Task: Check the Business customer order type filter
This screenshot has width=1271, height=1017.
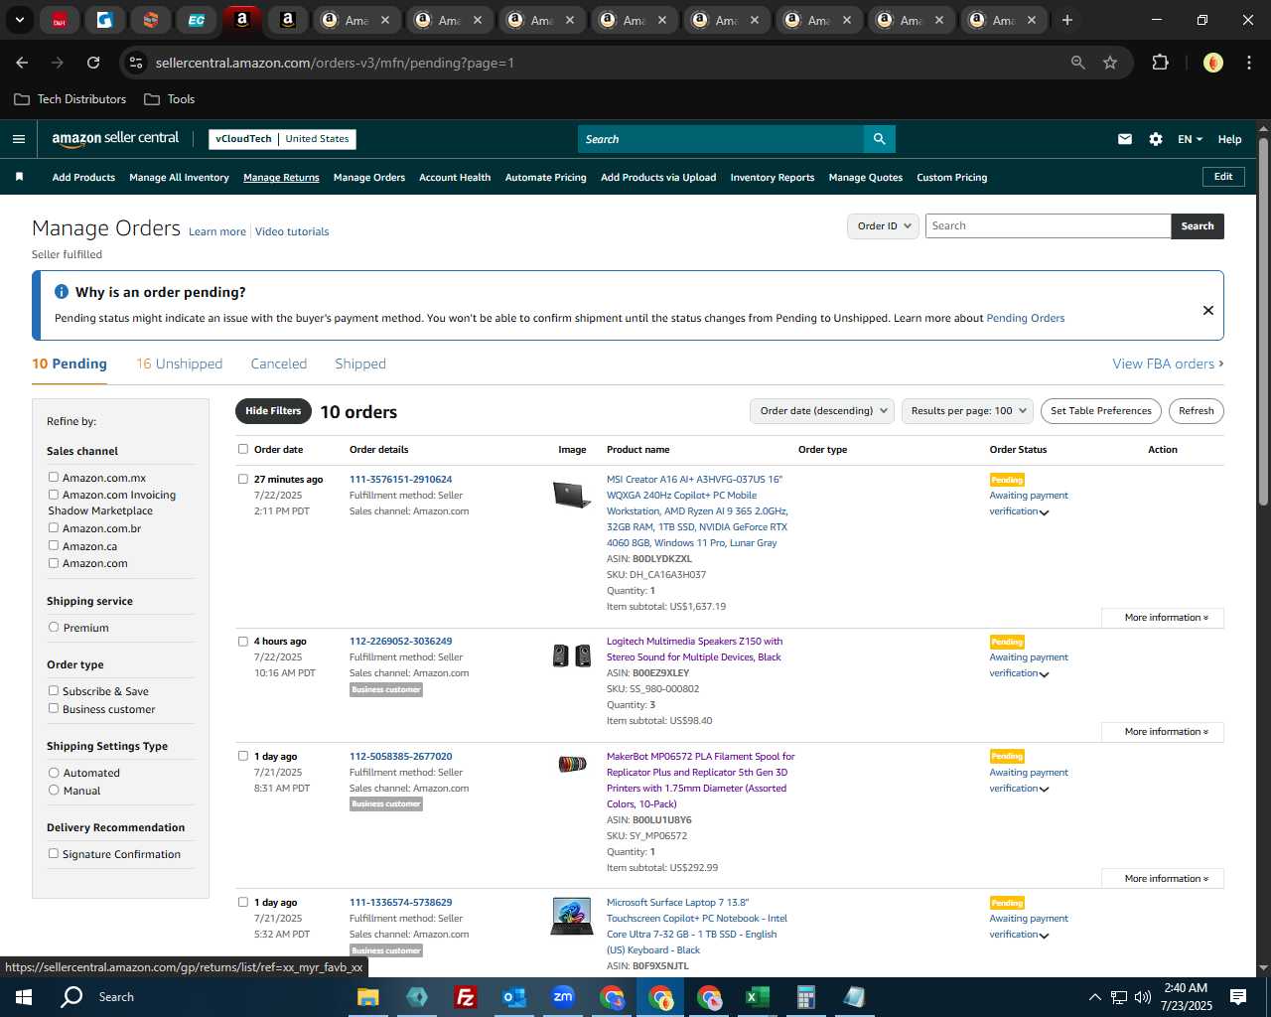Action: pyautogui.click(x=54, y=708)
